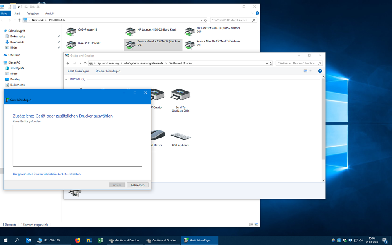Open Firefox from the taskbar
Screen dimensions: 392x245
pos(78,240)
